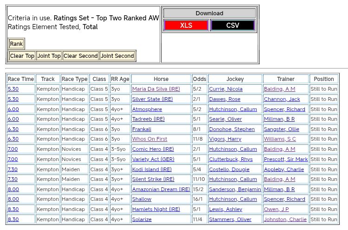Open horse Kodi Island (IRE)
This screenshot has width=348, height=230.
[x=152, y=169]
